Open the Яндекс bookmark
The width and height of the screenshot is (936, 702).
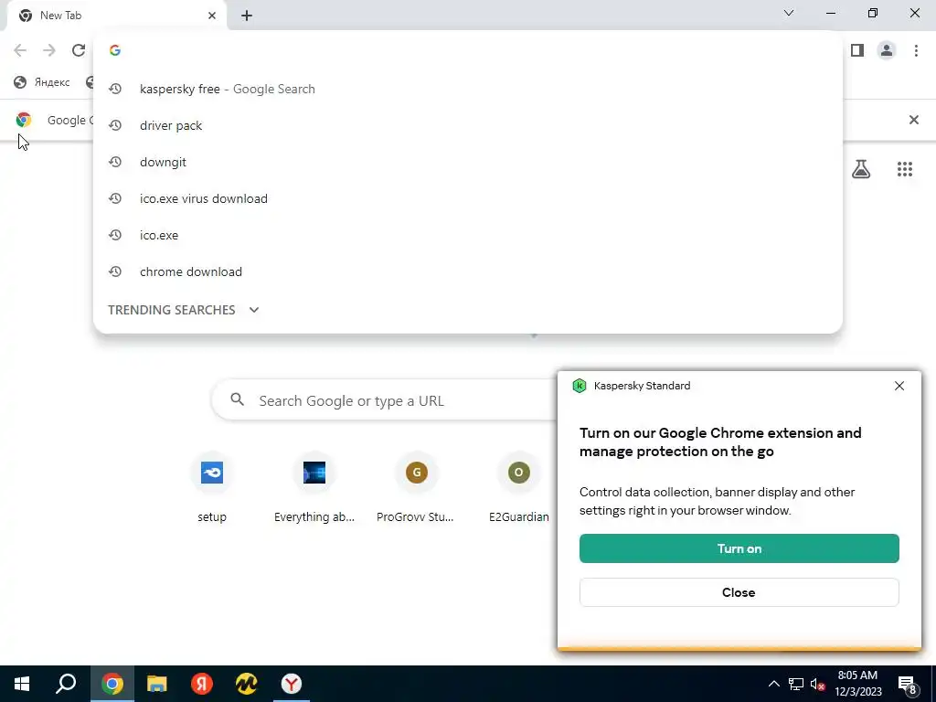42,82
